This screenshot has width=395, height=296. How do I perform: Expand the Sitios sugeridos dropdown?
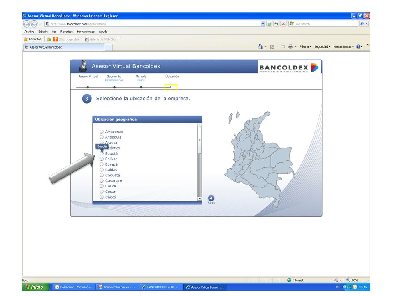(x=81, y=39)
